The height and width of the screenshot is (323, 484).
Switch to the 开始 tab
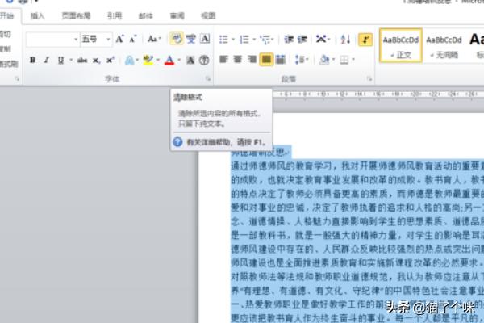7,16
